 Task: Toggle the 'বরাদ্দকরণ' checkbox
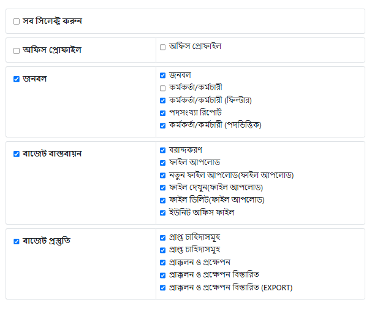click(163, 150)
